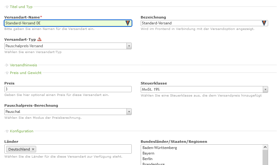
Task: Click into the Preis input field
Action: tap(68, 89)
